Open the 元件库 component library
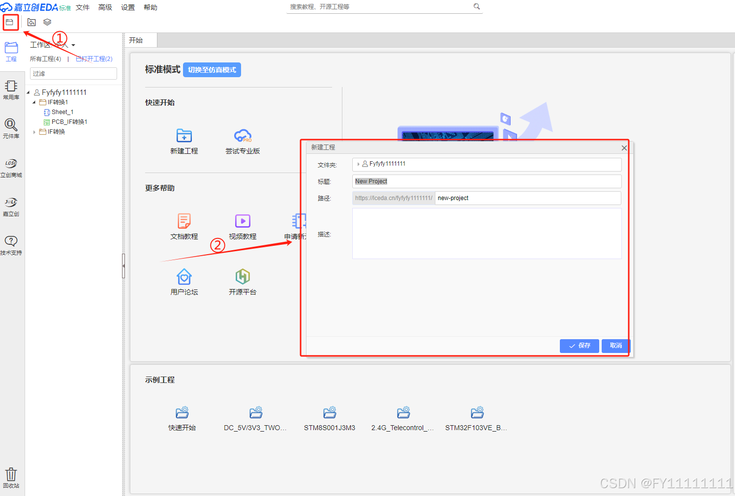Screen dimensions: 735x496 (11, 129)
